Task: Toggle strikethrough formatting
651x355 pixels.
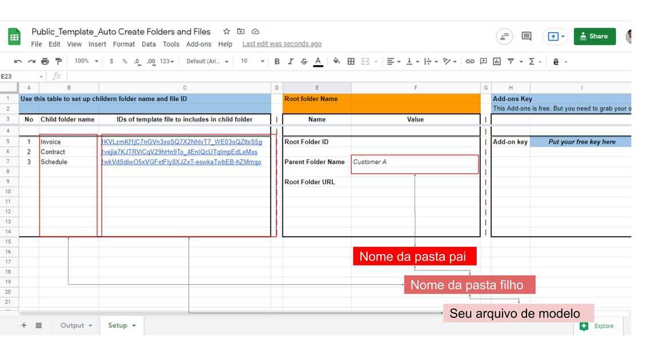Action: click(304, 62)
